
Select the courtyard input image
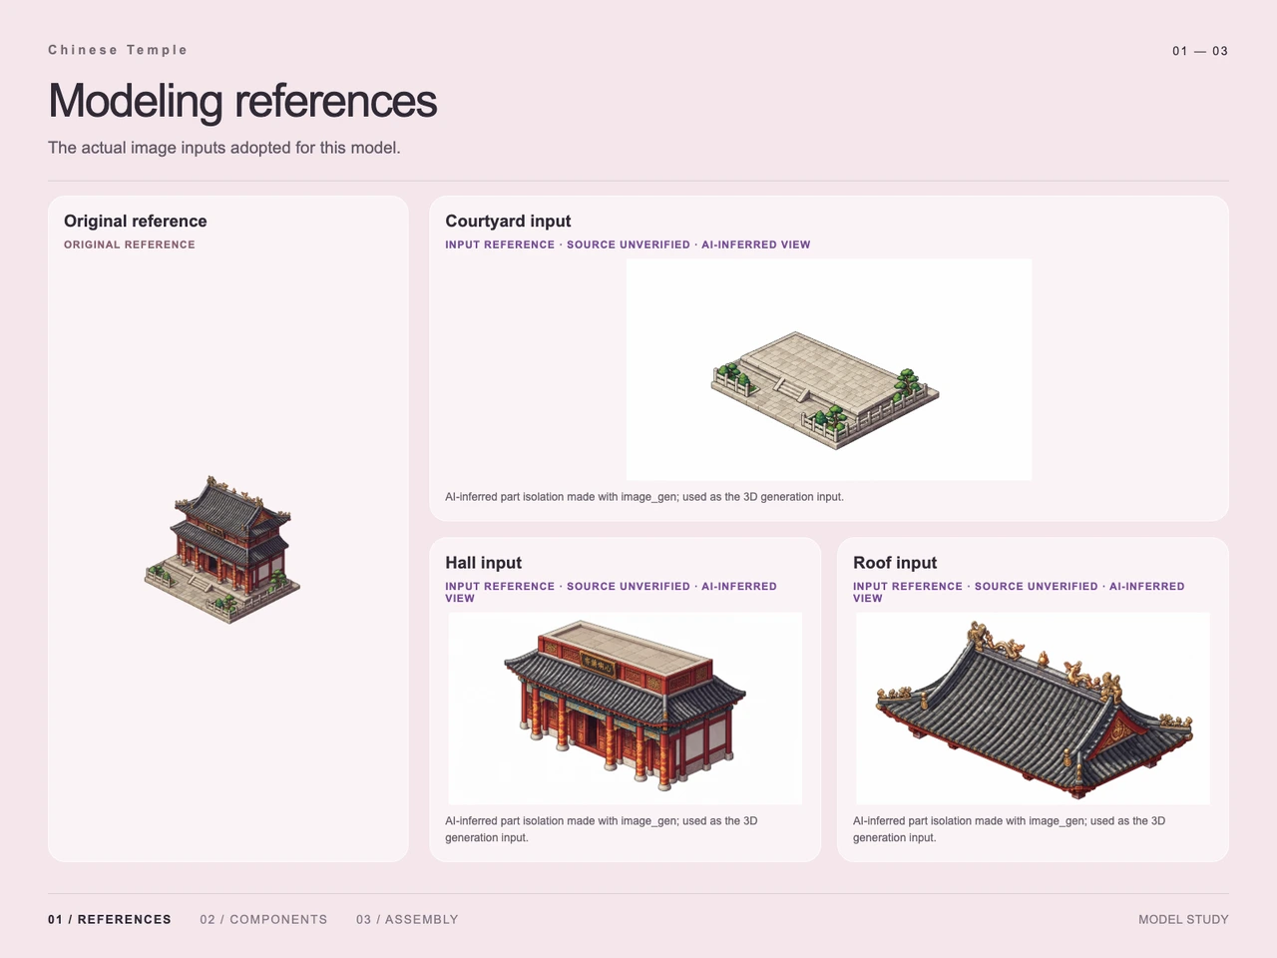(x=829, y=369)
